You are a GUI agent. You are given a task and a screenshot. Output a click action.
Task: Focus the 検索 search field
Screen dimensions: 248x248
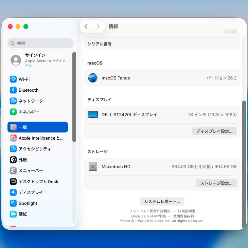tap(40, 43)
